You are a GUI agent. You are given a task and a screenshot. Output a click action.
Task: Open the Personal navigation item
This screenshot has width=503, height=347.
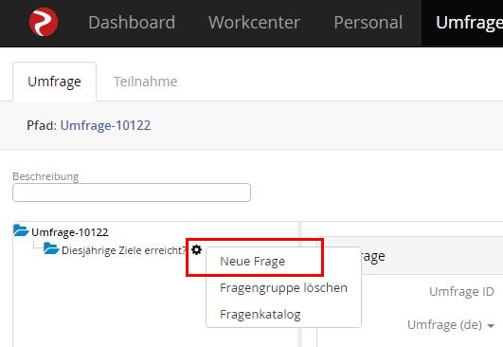coord(368,23)
